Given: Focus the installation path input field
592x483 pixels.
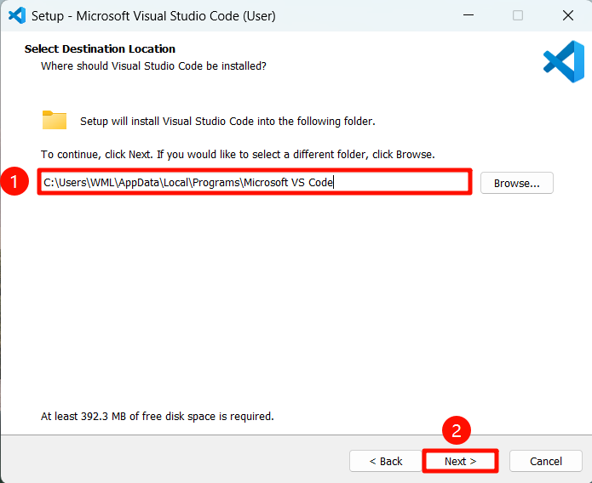Looking at the screenshot, I should 255,182.
